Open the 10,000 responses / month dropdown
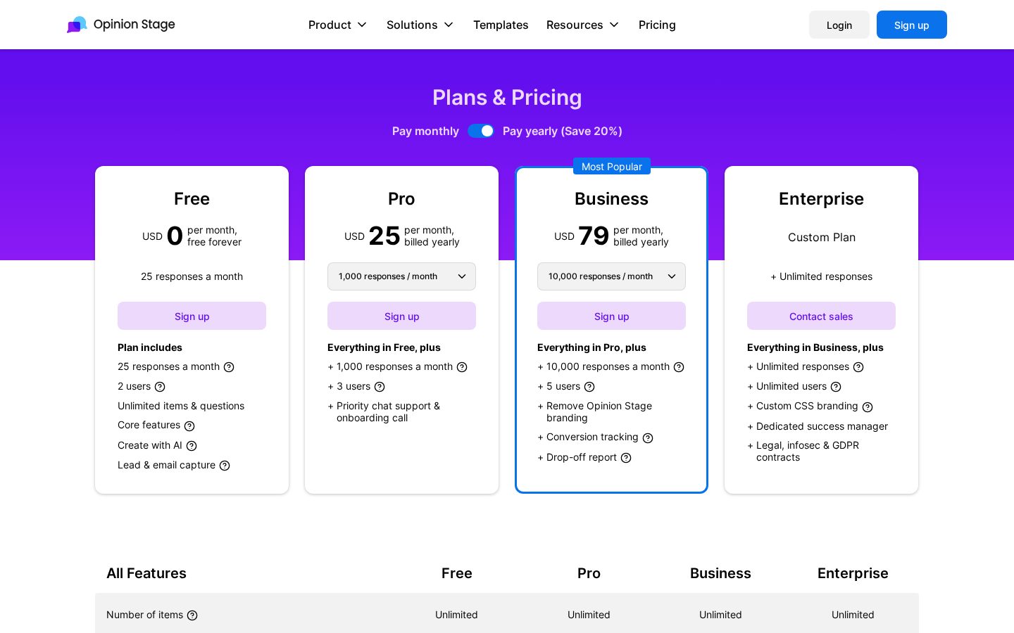Screen dimensions: 1014x633 coord(611,276)
